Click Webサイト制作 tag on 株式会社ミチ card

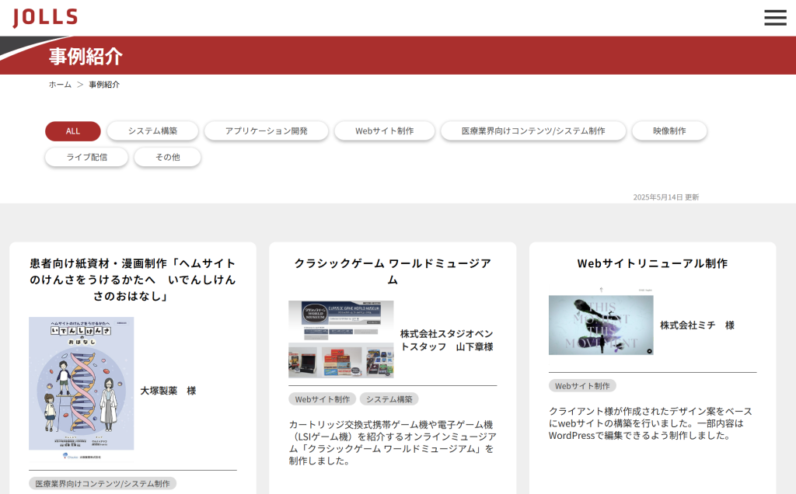(x=581, y=386)
